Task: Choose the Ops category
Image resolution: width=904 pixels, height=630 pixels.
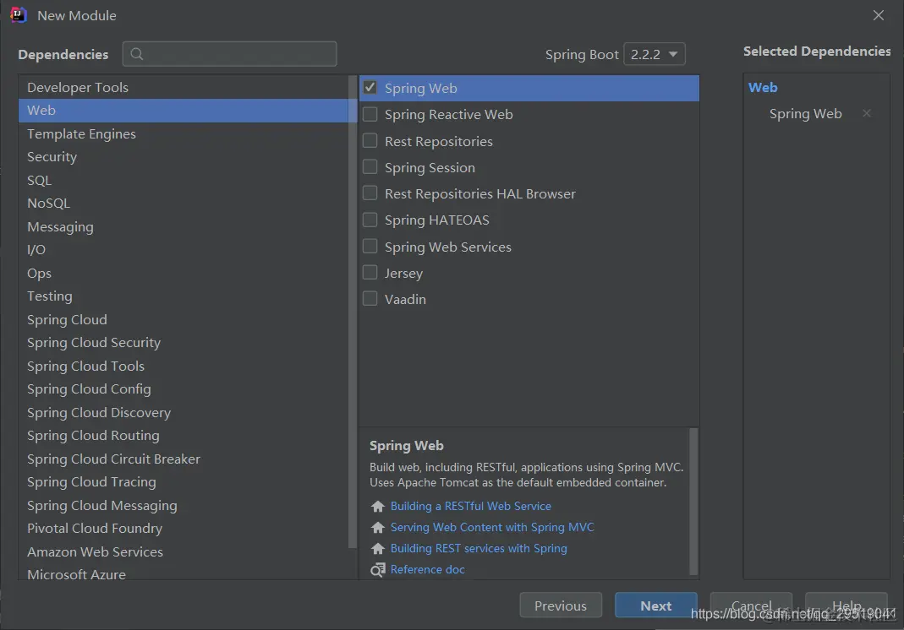Action: click(184, 273)
